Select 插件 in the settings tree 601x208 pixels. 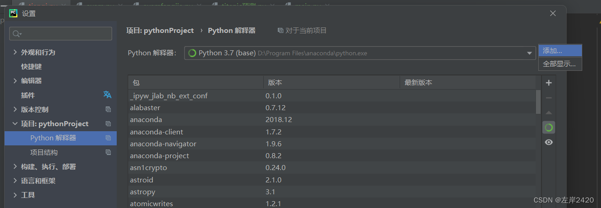pos(28,95)
